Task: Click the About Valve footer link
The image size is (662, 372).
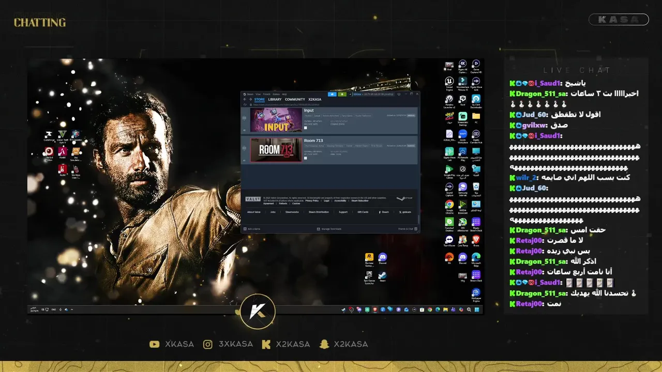Action: click(254, 212)
